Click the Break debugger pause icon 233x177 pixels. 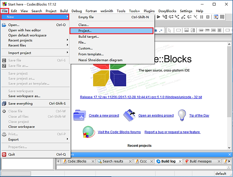[201, 17]
